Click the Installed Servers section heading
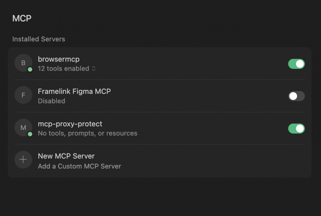This screenshot has width=321, height=216. 39,39
